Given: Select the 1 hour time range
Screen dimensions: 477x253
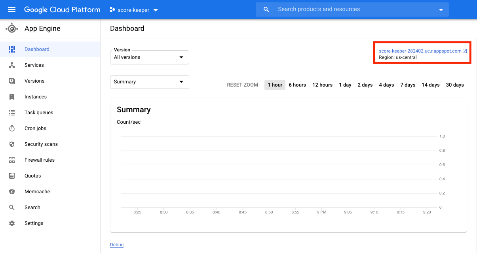Looking at the screenshot, I should pyautogui.click(x=275, y=85).
